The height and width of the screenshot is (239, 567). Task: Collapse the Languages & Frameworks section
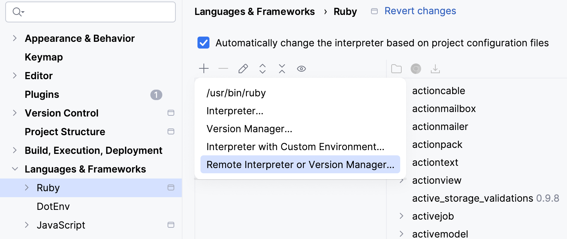point(15,169)
